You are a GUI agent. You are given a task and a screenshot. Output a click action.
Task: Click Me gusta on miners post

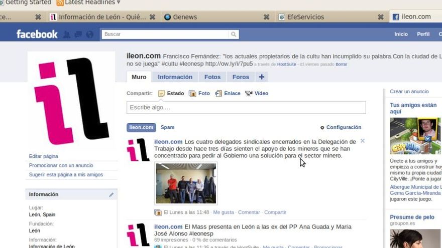click(x=223, y=212)
